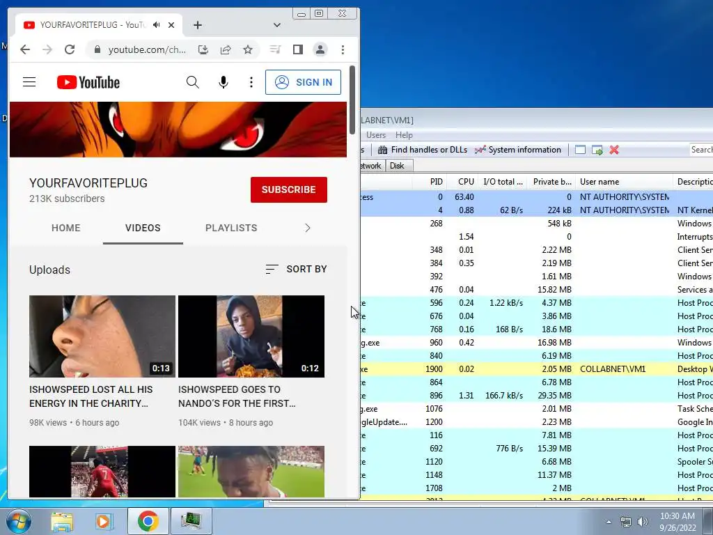Select process row with PID 896

pos(537,396)
